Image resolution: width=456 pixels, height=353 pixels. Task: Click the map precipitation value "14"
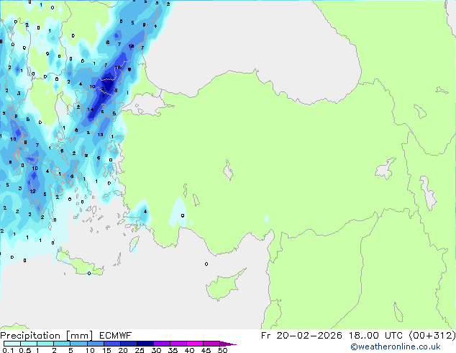point(91,110)
